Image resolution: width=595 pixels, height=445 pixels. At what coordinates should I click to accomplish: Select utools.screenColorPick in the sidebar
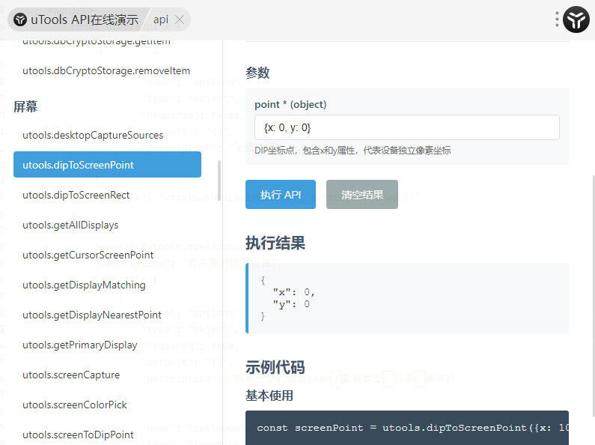[x=75, y=405]
